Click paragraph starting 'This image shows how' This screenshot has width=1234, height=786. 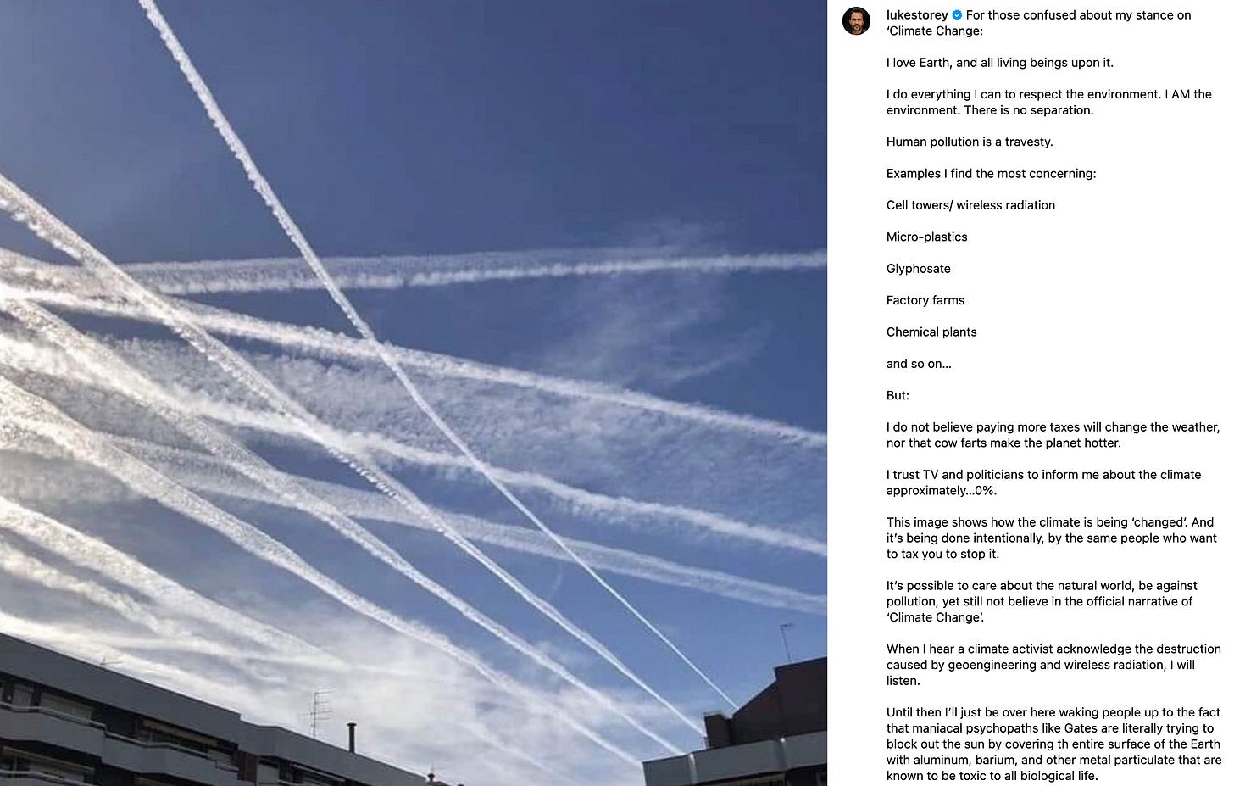tap(1051, 538)
